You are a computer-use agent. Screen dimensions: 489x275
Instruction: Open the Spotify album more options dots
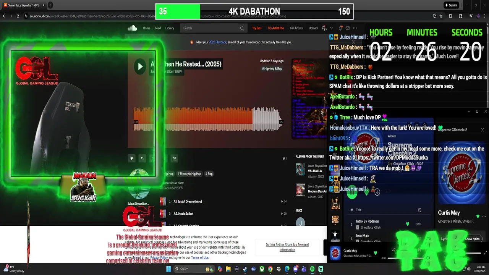click(x=388, y=192)
